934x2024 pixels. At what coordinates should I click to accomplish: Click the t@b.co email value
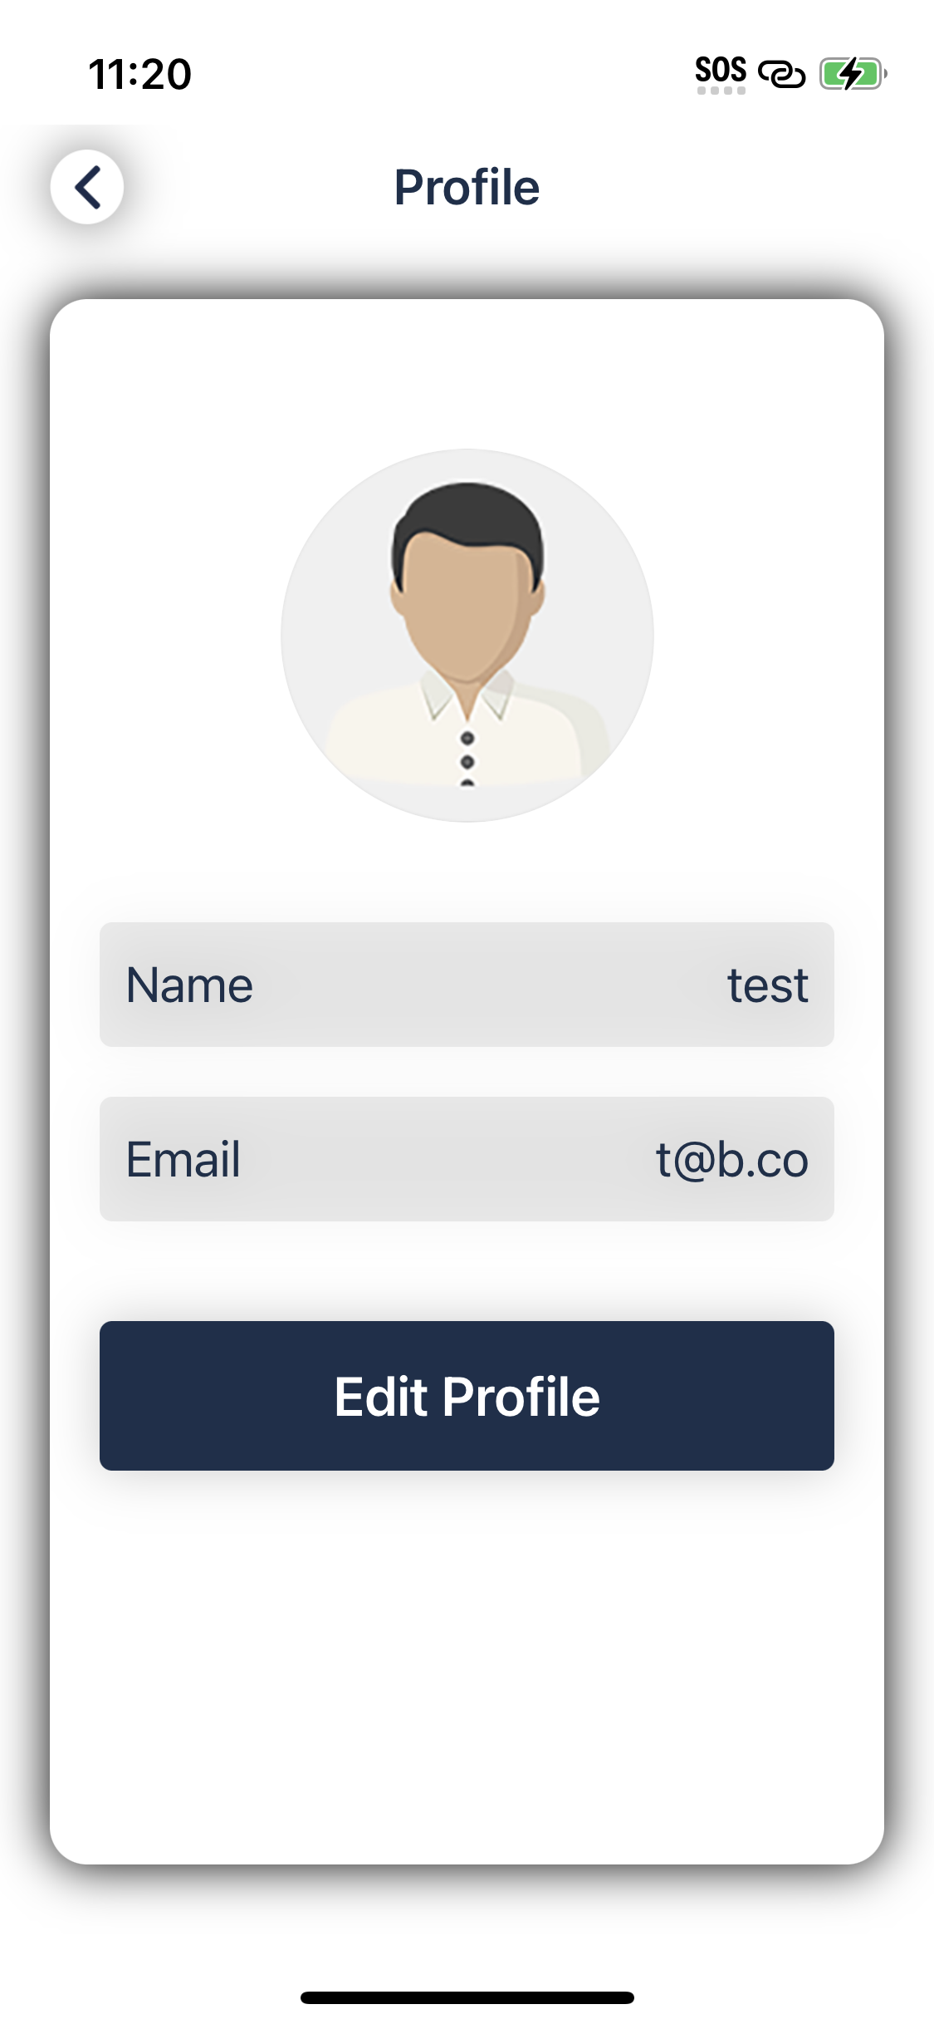732,1160
